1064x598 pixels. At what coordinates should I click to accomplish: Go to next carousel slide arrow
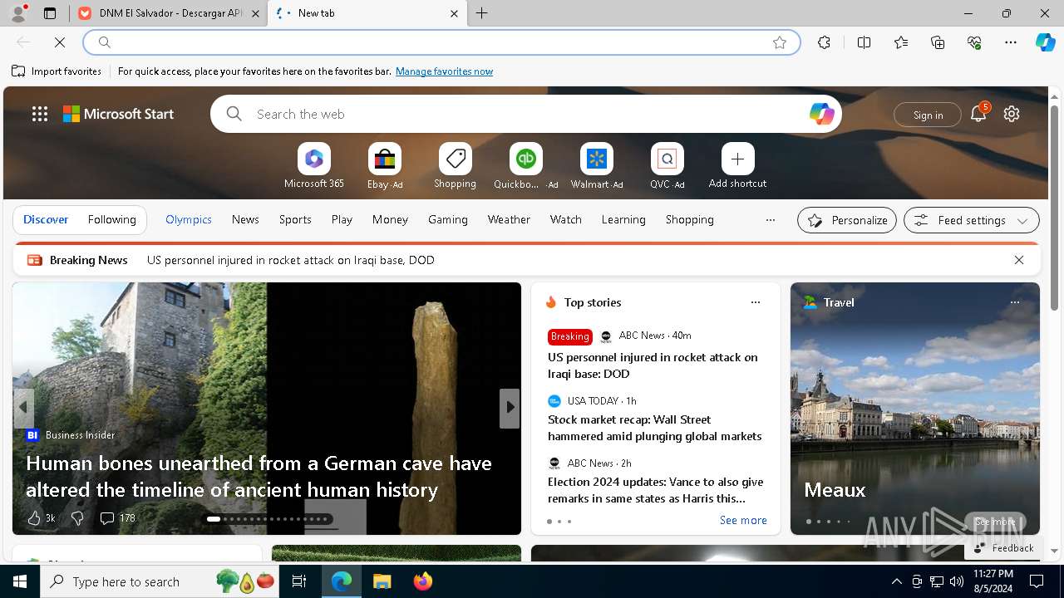pyautogui.click(x=510, y=407)
